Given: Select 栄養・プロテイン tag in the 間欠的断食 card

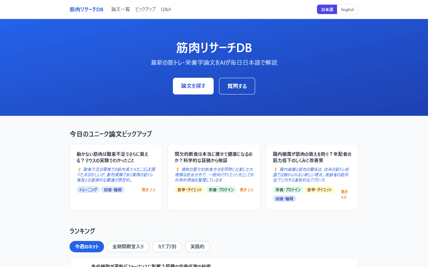Looking at the screenshot, I should click(x=221, y=190).
